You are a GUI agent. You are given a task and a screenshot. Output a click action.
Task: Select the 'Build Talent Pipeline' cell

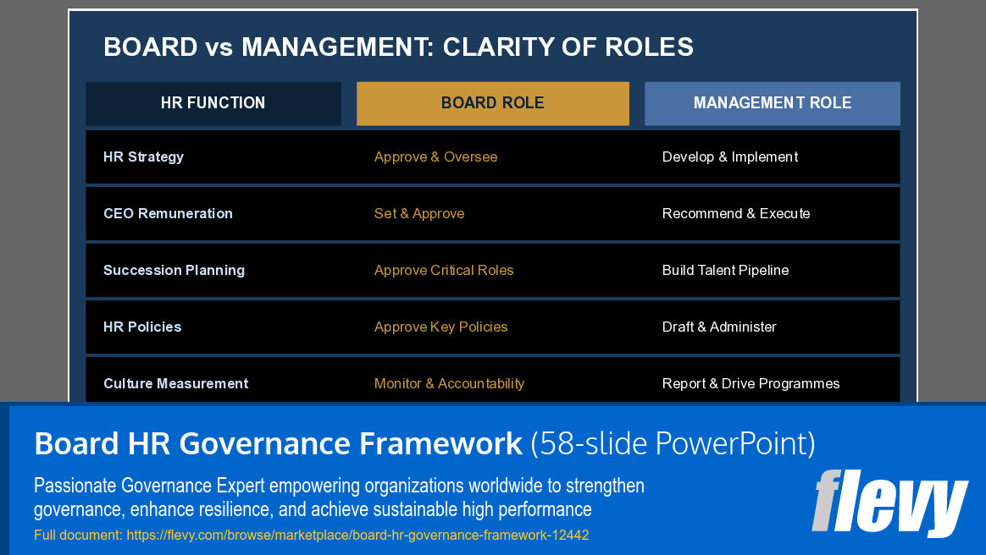[x=725, y=270]
